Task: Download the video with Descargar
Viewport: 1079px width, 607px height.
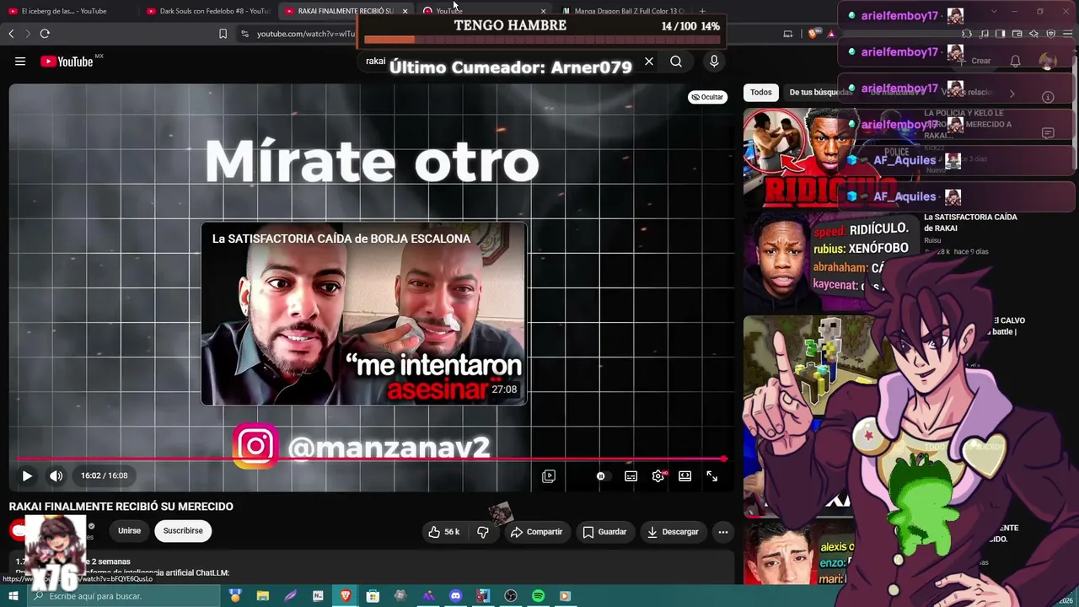Action: pos(673,532)
